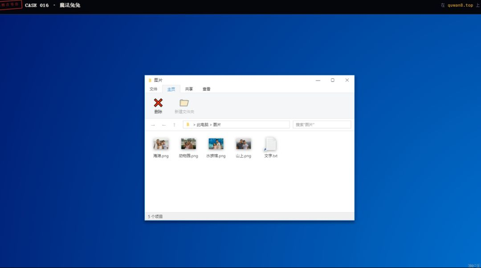
Task: Click the 海滩.png file name label
Action: coord(161,156)
